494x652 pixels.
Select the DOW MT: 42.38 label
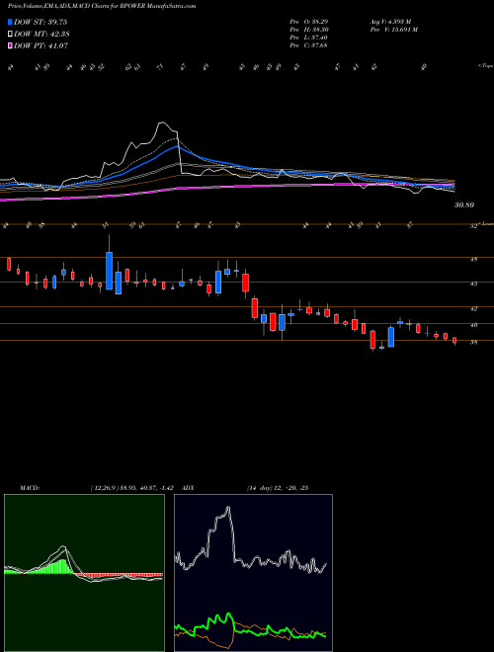41,35
